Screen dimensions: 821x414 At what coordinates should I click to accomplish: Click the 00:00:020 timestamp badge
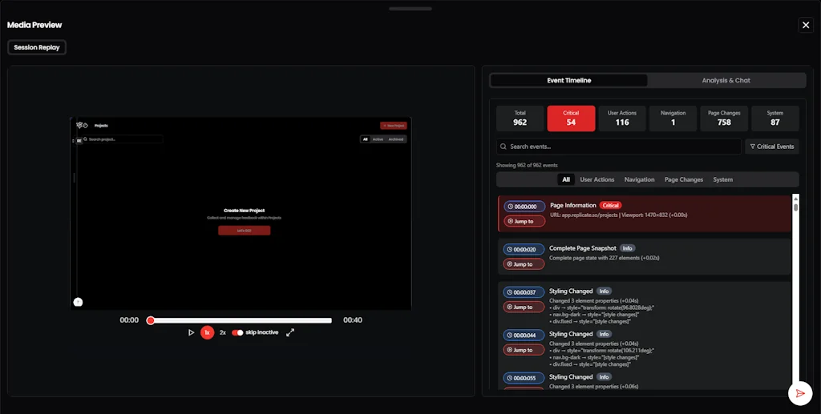[x=524, y=249]
